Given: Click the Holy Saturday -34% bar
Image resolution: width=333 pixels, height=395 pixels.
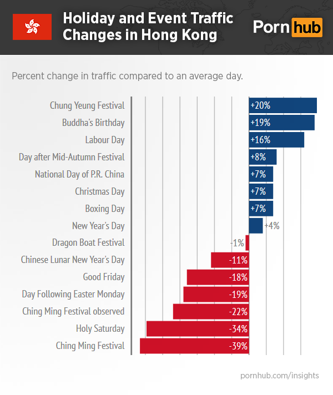Looking at the screenshot, I should tap(197, 329).
